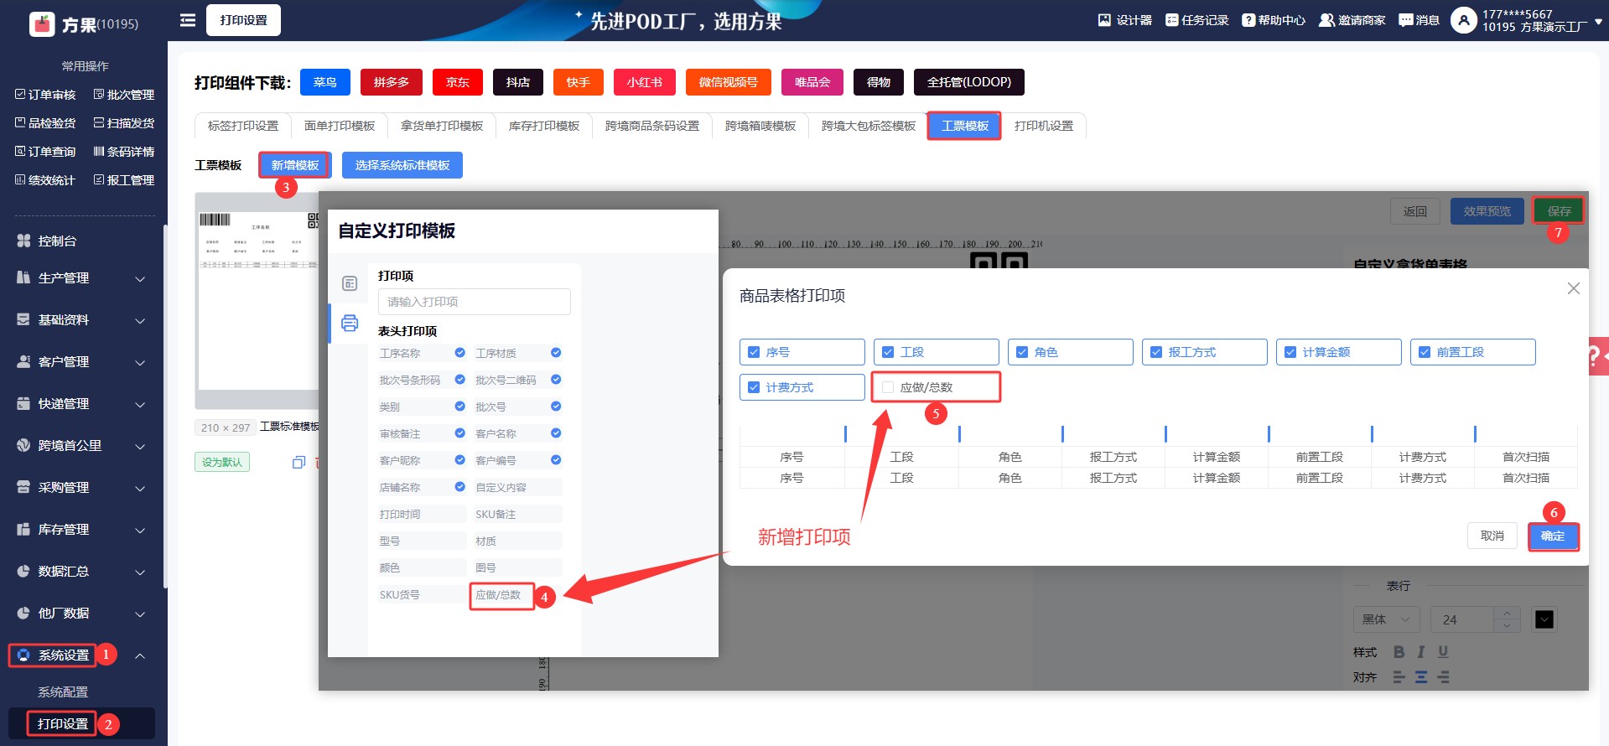1609x746 pixels.
Task: Switch to 库存打印模板 tab
Action: [x=544, y=126]
